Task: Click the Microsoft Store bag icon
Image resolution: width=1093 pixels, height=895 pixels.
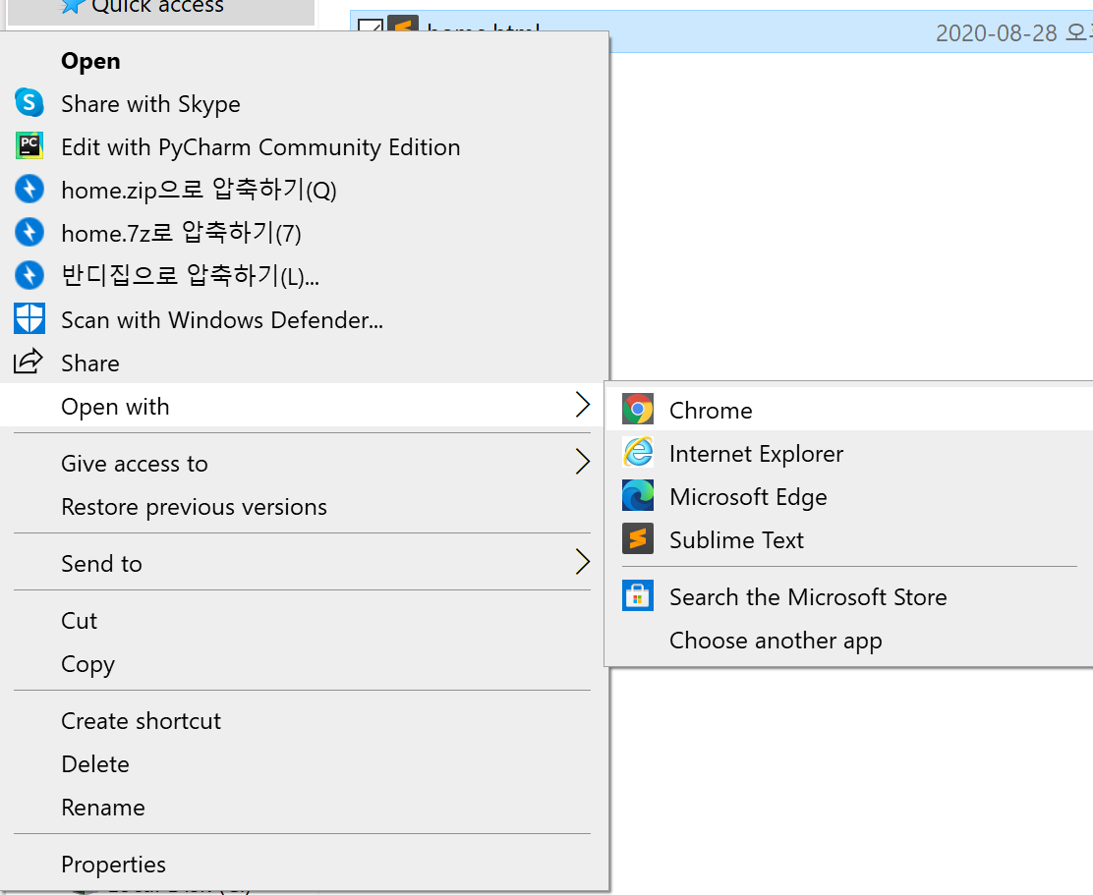Action: click(x=638, y=596)
